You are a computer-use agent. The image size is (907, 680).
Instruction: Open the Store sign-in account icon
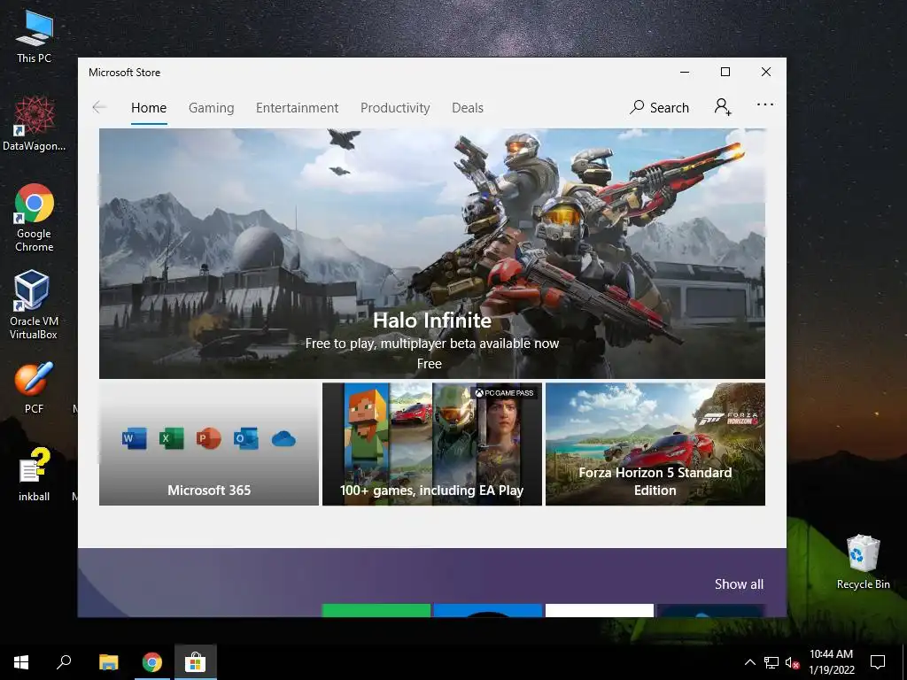[x=723, y=107]
